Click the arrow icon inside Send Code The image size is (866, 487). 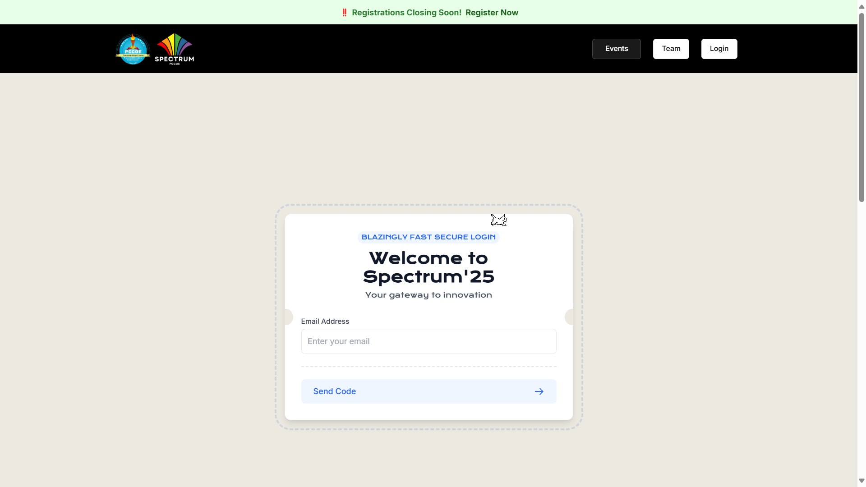point(539,391)
